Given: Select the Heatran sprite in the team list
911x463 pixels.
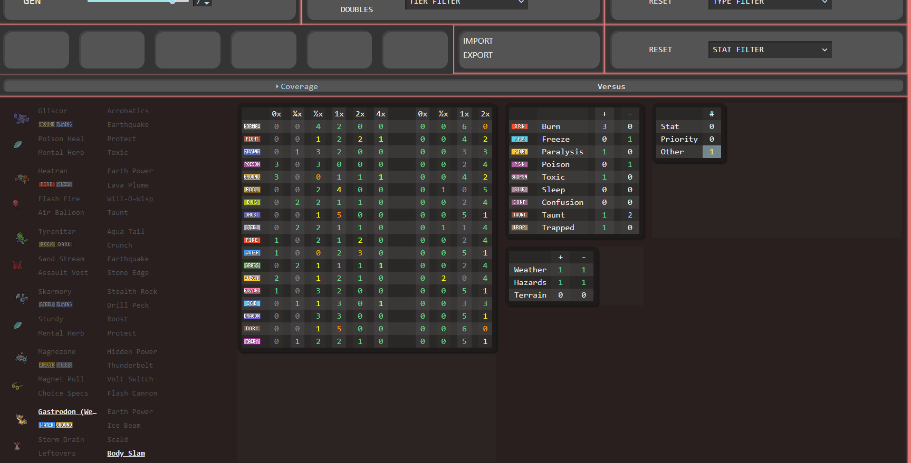Looking at the screenshot, I should coord(22,179).
